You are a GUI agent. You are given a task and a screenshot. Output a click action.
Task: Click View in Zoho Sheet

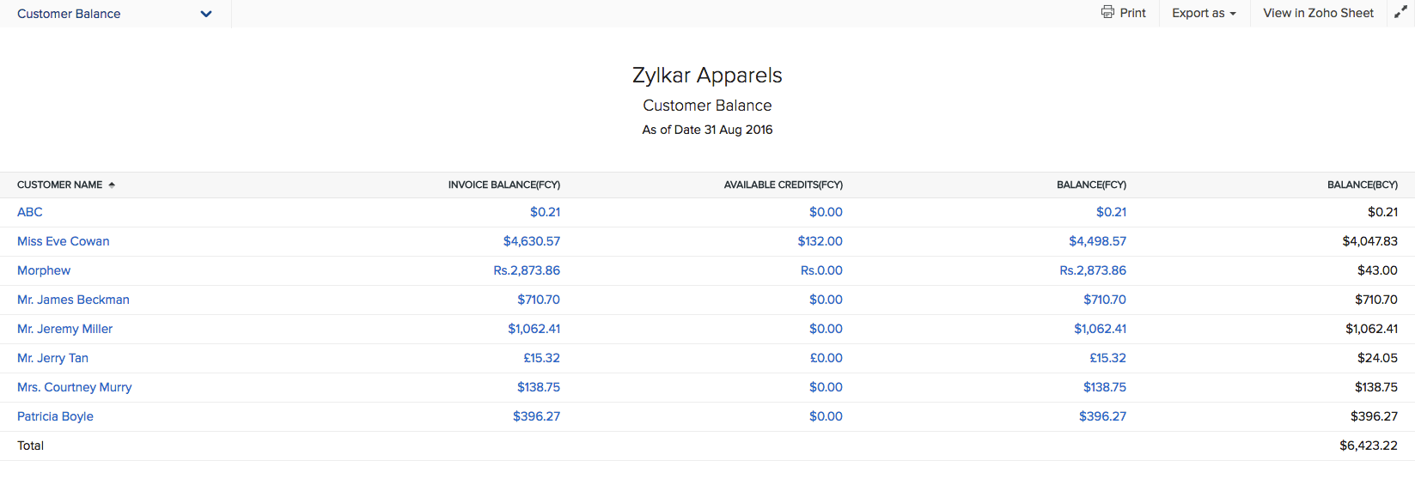(1318, 13)
